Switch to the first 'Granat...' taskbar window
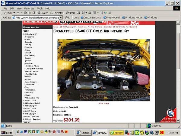 click(84, 133)
